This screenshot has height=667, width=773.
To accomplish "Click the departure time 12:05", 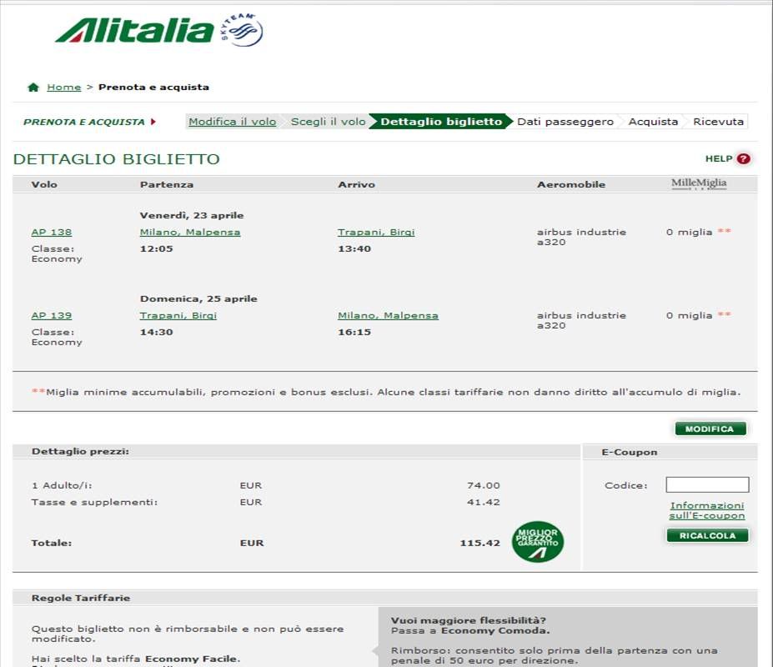I will [x=156, y=249].
